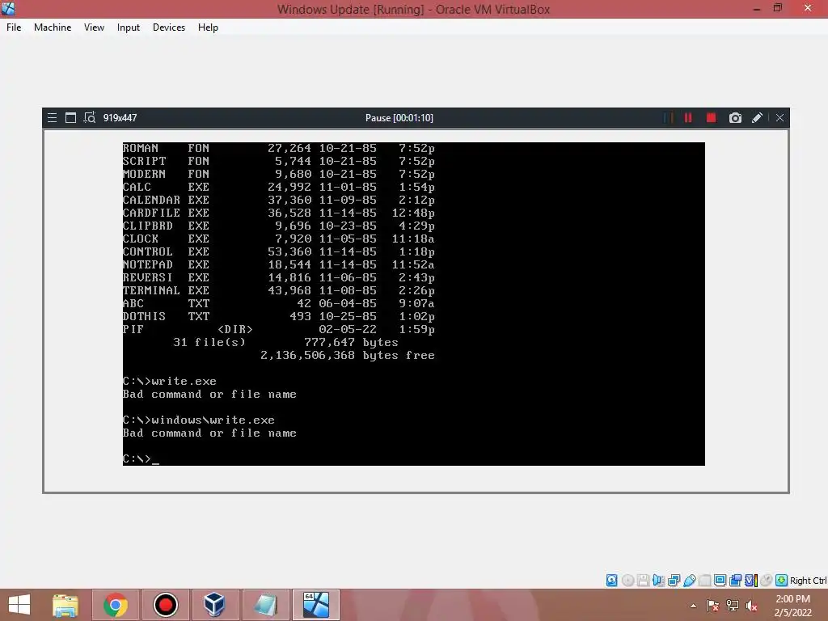Click the USB devices indicator
The height and width of the screenshot is (621, 828).
pyautogui.click(x=690, y=581)
